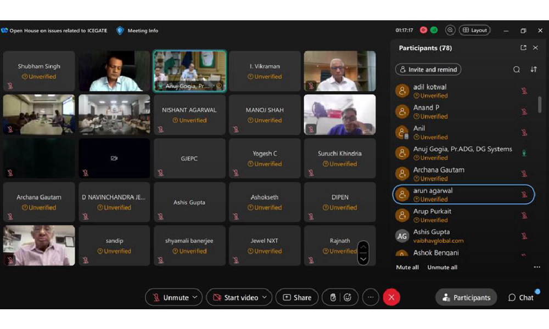The image size is (549, 329).
Task: Toggle the Unmute microphone button
Action: pyautogui.click(x=171, y=297)
